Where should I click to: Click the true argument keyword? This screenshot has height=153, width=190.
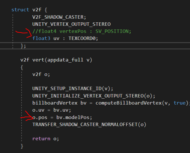179,103
